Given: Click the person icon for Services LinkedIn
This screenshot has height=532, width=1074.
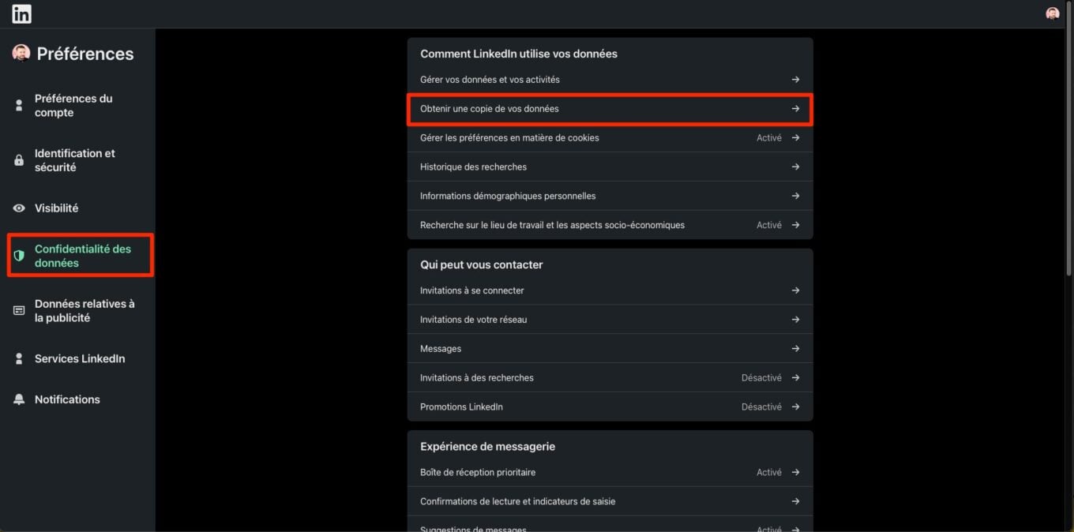Looking at the screenshot, I should (x=19, y=358).
